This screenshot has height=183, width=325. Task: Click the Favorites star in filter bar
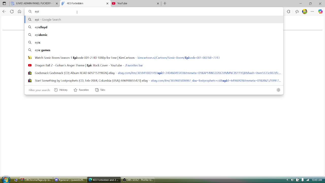[x=75, y=90]
